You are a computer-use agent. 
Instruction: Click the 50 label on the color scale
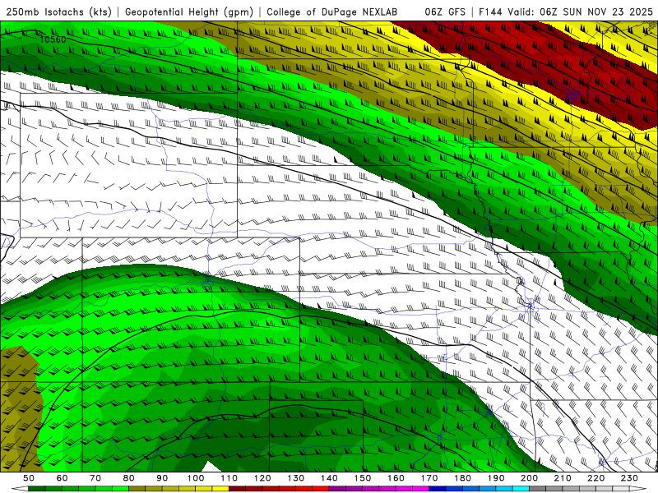pyautogui.click(x=29, y=478)
